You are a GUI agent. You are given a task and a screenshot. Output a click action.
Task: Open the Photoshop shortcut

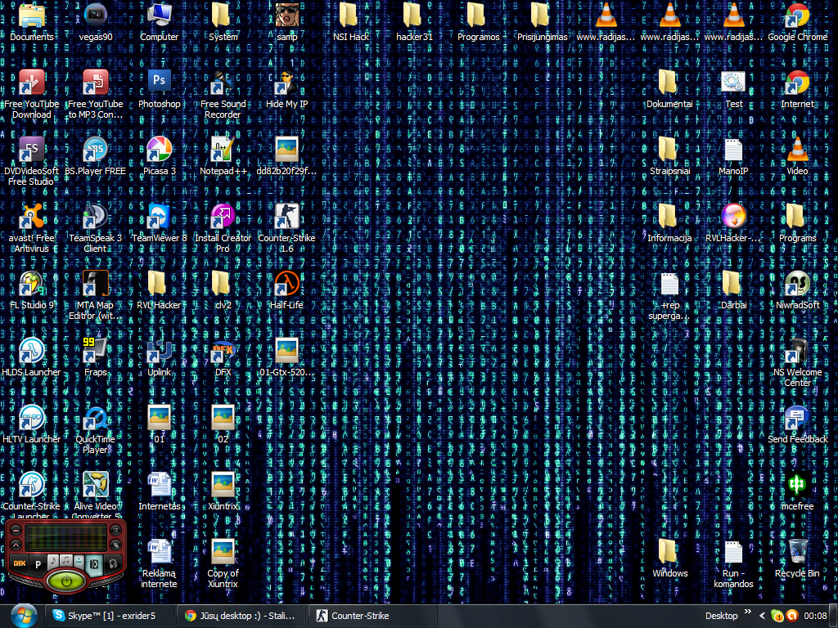pyautogui.click(x=160, y=90)
